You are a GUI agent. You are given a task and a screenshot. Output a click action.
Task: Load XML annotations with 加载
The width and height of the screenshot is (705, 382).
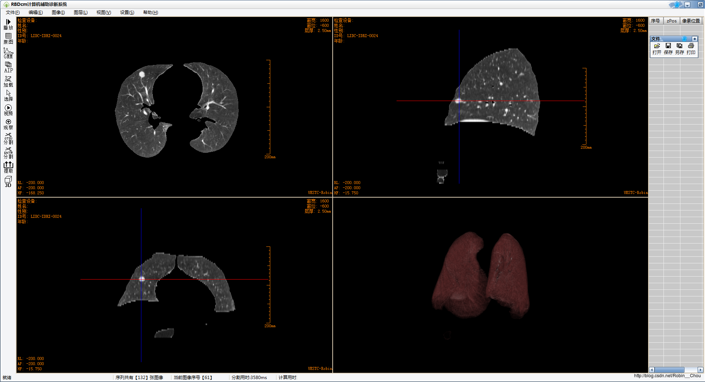8,82
